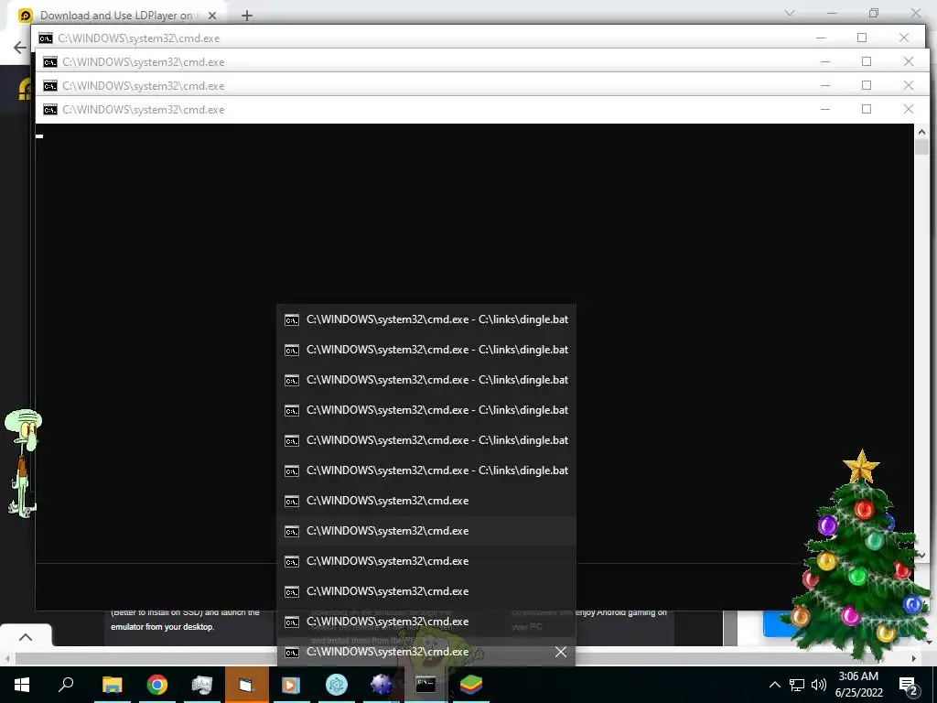
Task: Click the Command Prompt taskbar icon
Action: [425, 685]
